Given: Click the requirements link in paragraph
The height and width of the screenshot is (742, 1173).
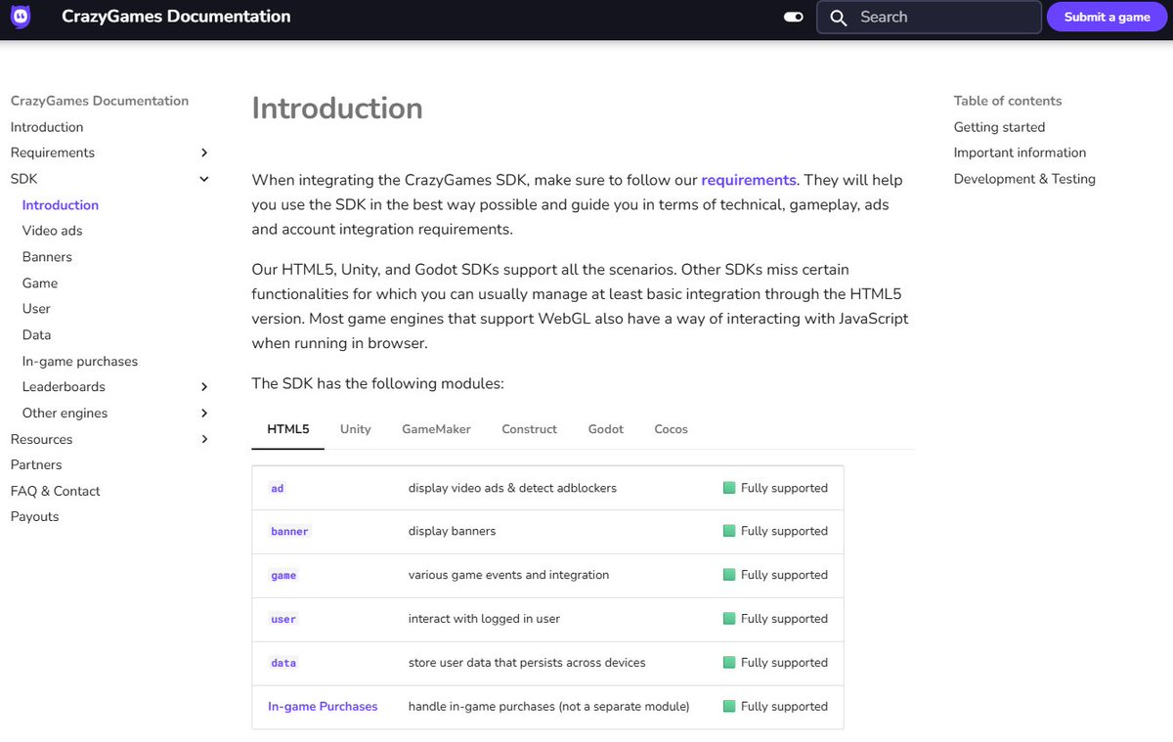Looking at the screenshot, I should [749, 180].
